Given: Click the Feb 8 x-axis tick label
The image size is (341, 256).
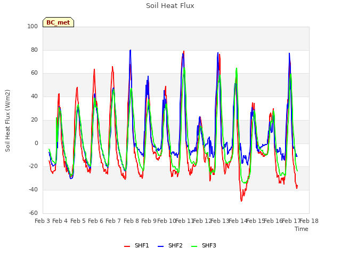Looking at the screenshot, I should point(131,221).
